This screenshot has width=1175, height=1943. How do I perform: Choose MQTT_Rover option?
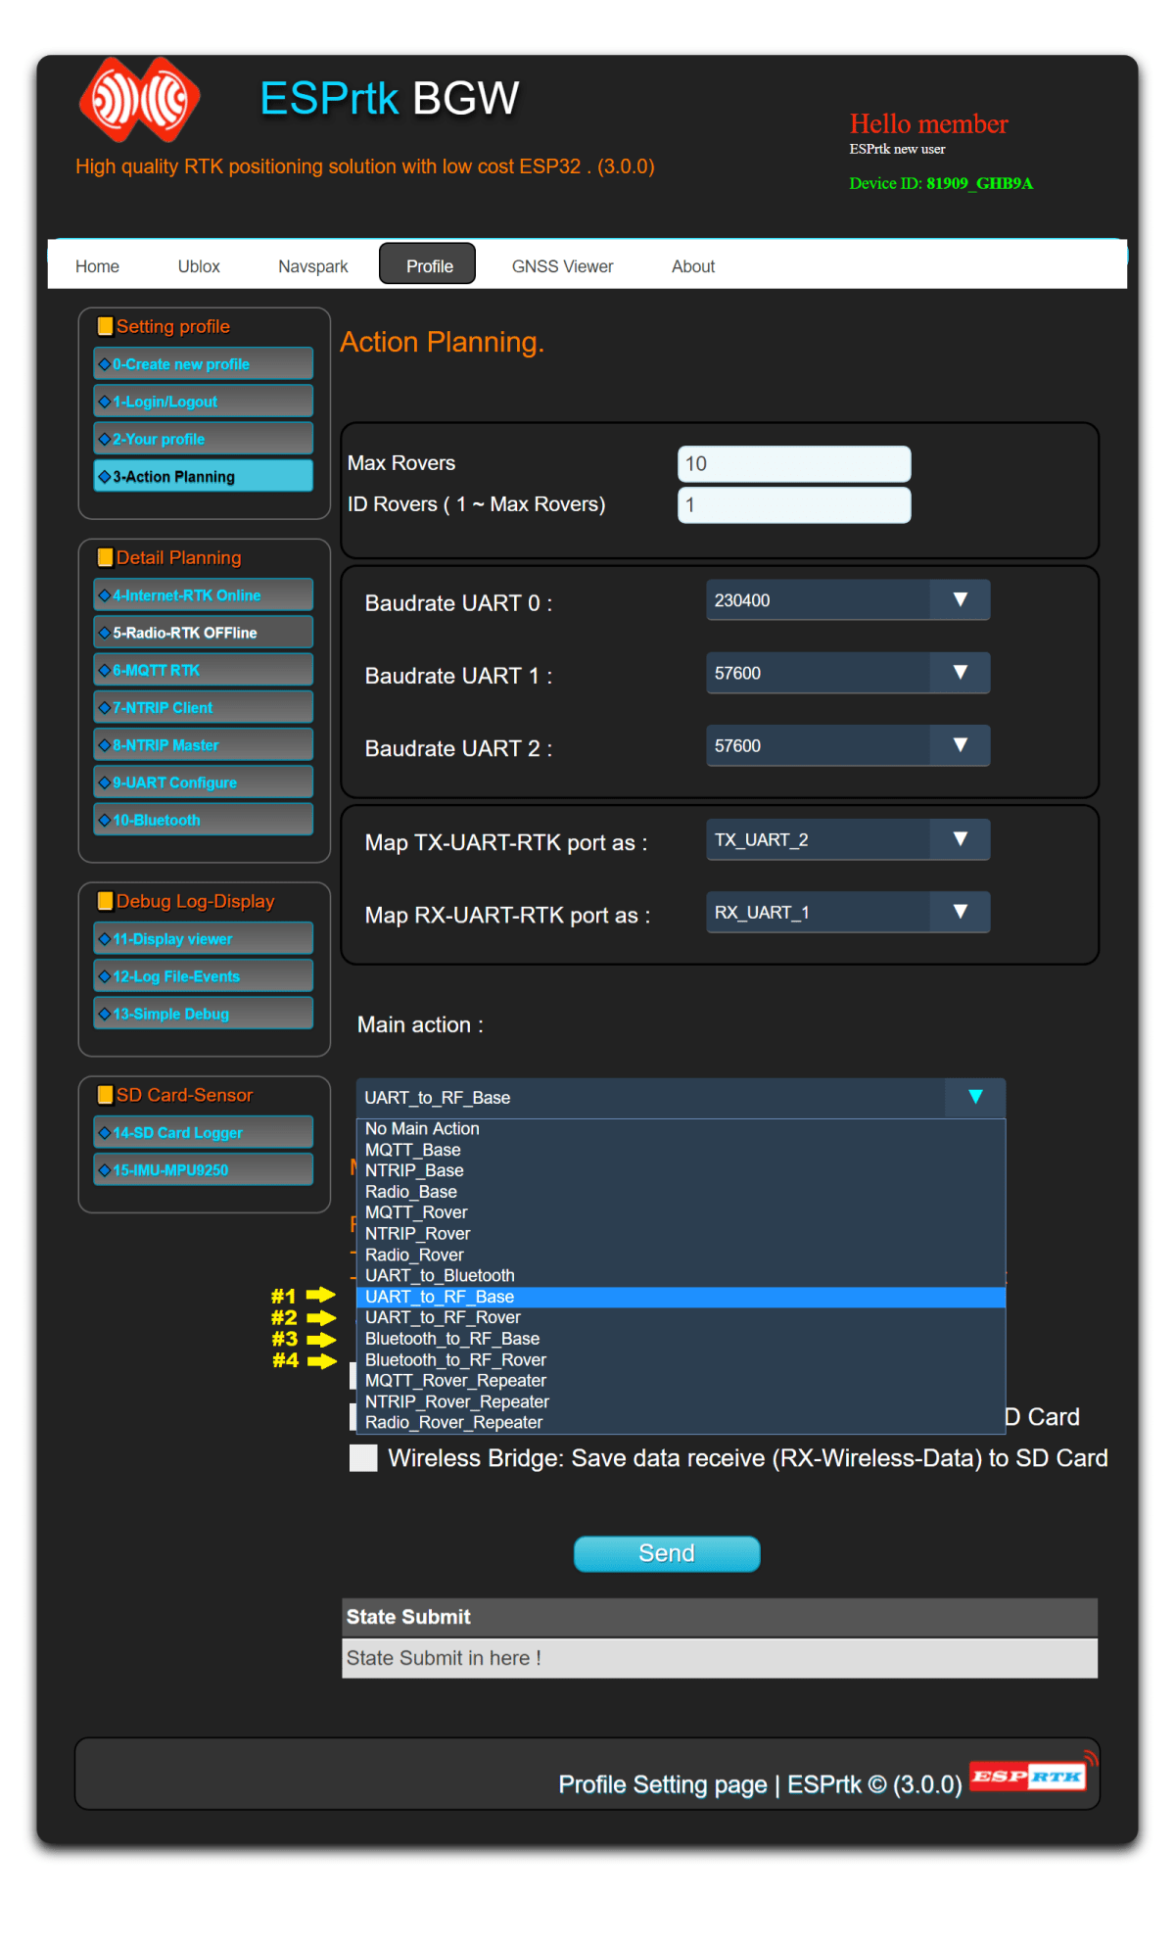(x=681, y=1212)
